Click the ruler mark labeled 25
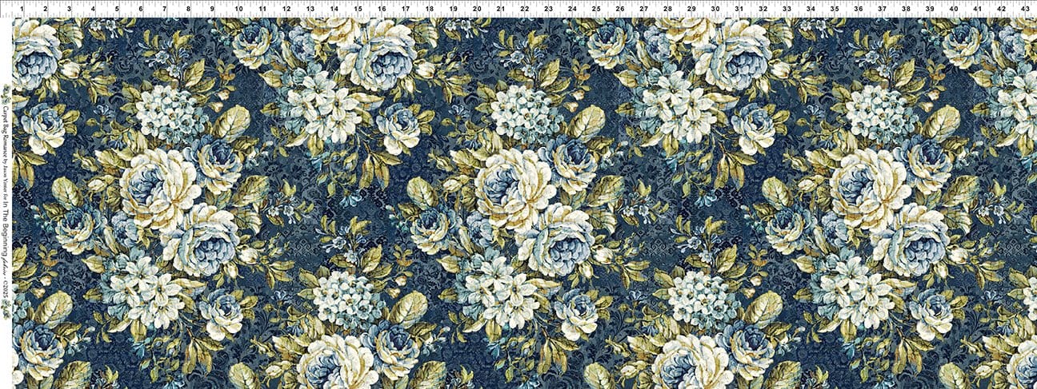This screenshot has width=1037, height=389. tap(596, 9)
